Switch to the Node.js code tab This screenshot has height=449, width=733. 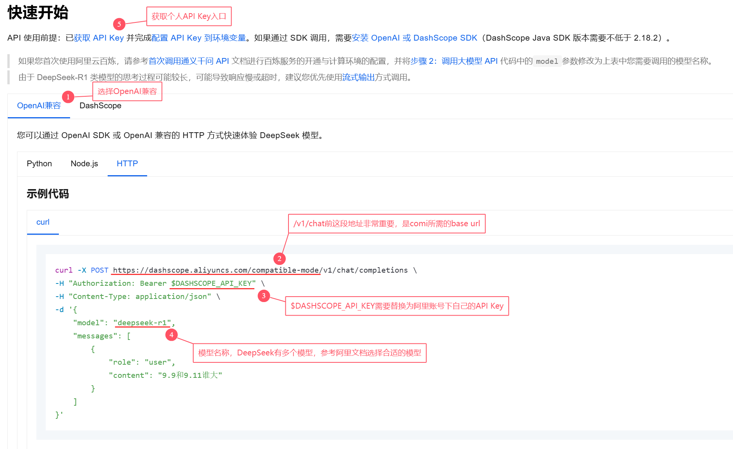(x=84, y=164)
